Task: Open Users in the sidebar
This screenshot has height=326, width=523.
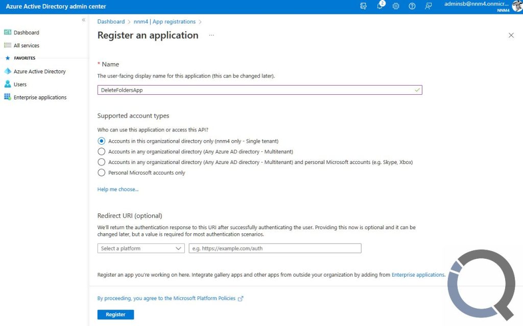Action: tap(20, 85)
